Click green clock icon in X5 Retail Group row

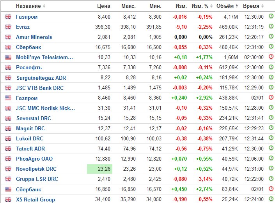tap(271, 199)
